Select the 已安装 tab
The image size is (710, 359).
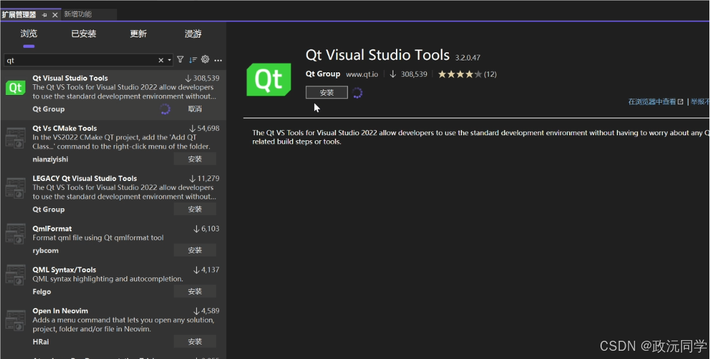pos(84,34)
